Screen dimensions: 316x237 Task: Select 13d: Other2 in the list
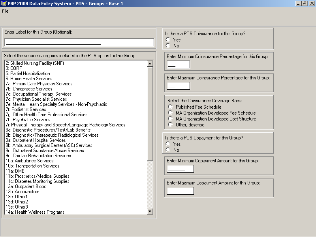76,202
